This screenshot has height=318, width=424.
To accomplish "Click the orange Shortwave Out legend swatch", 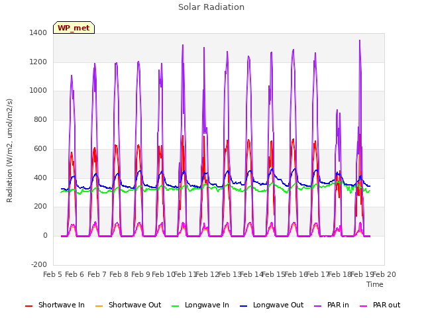I will [x=99, y=306].
